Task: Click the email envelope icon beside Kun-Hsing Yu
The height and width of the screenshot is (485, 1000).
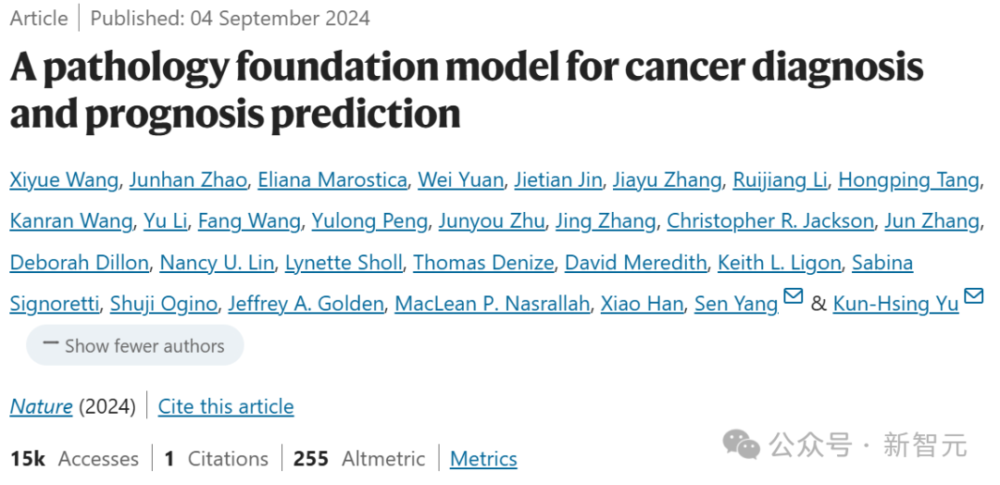Action: pyautogui.click(x=973, y=297)
